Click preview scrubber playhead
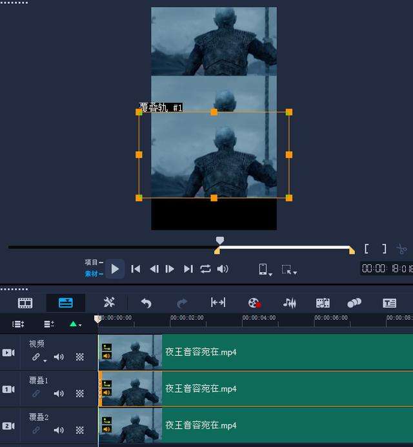Screen dimensions: 413x447 pos(219,240)
